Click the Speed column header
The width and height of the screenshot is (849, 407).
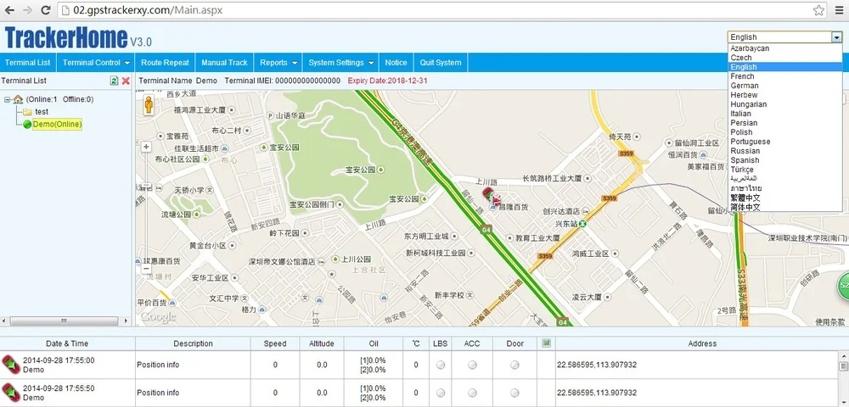[275, 343]
